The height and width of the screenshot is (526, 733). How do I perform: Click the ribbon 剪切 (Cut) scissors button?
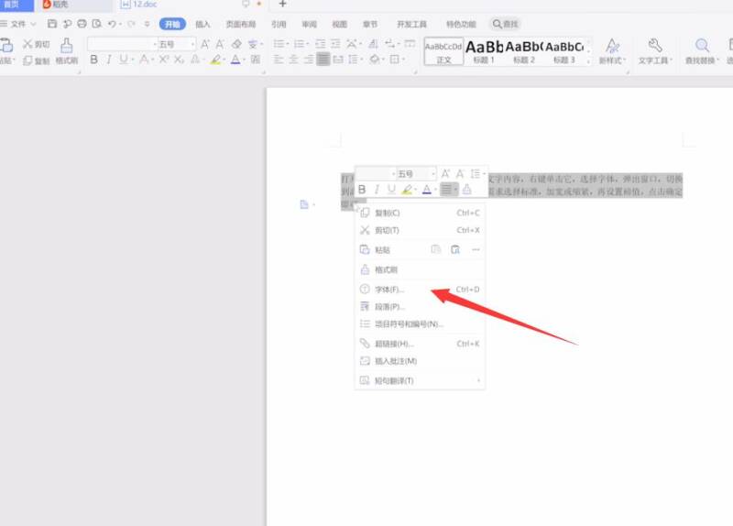pyautogui.click(x=37, y=44)
